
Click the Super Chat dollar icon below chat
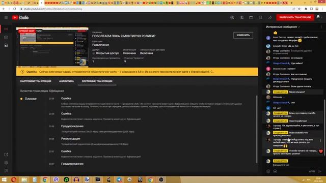(275, 171)
